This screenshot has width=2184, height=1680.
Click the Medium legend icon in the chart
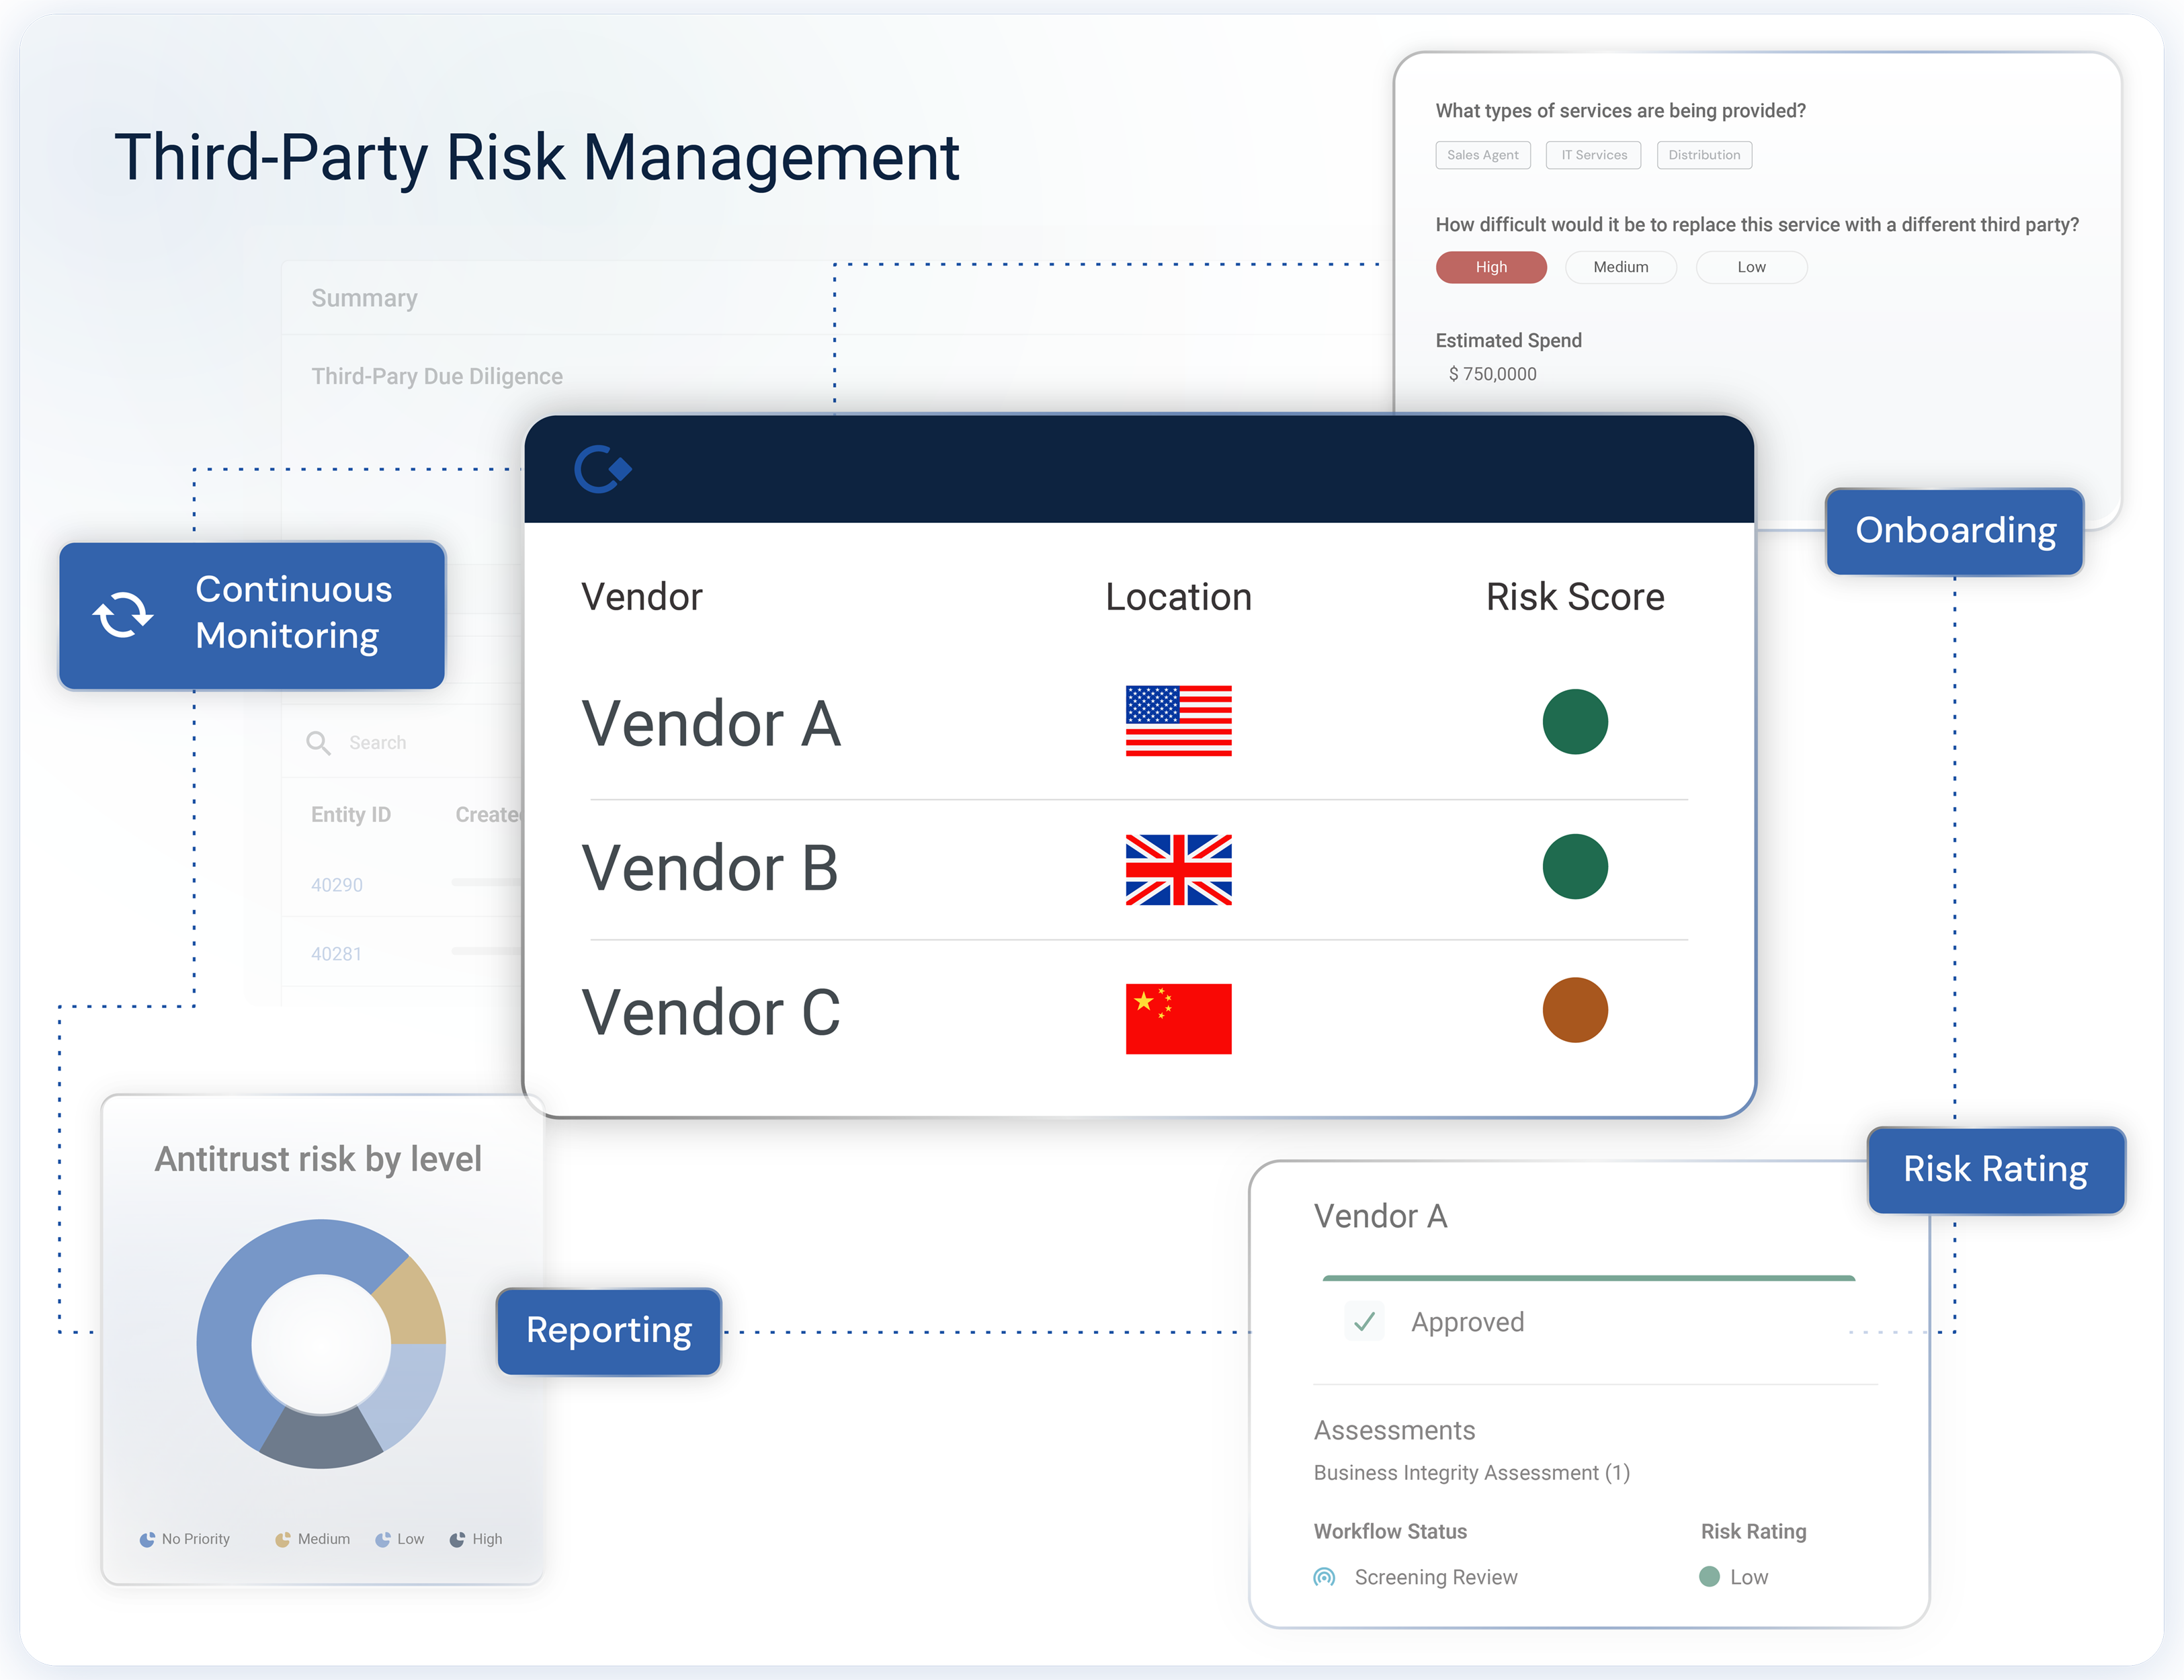click(x=283, y=1539)
